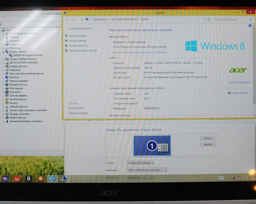Open the Display dropdown 'Mobile PC Display'

140,163
